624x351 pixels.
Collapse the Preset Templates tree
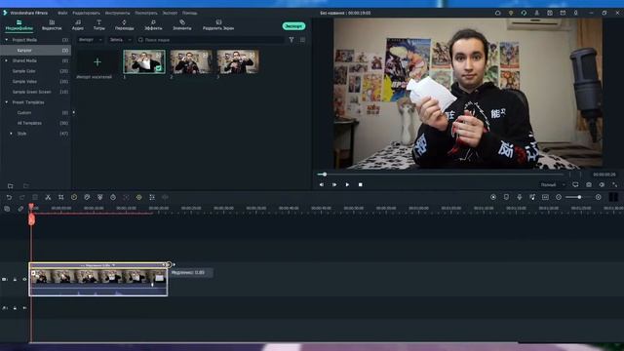click(7, 102)
